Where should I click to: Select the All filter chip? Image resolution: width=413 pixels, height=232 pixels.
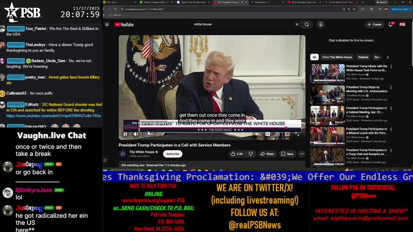(x=314, y=57)
